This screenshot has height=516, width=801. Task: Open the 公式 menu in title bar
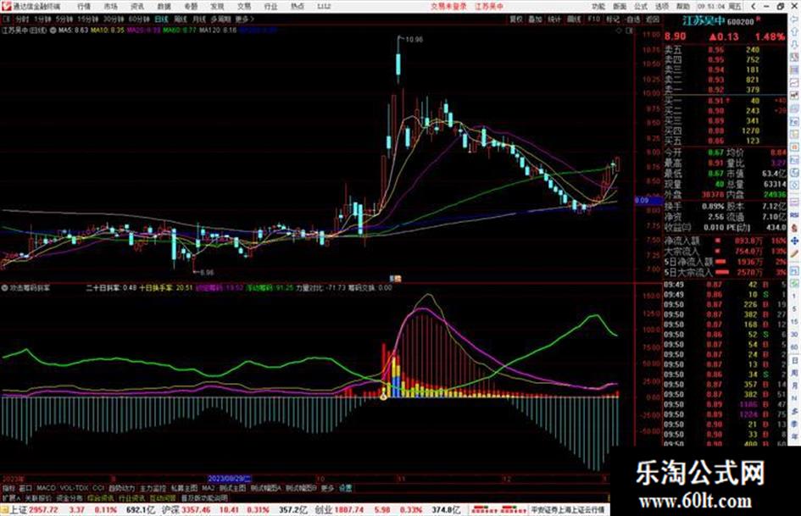tap(641, 7)
